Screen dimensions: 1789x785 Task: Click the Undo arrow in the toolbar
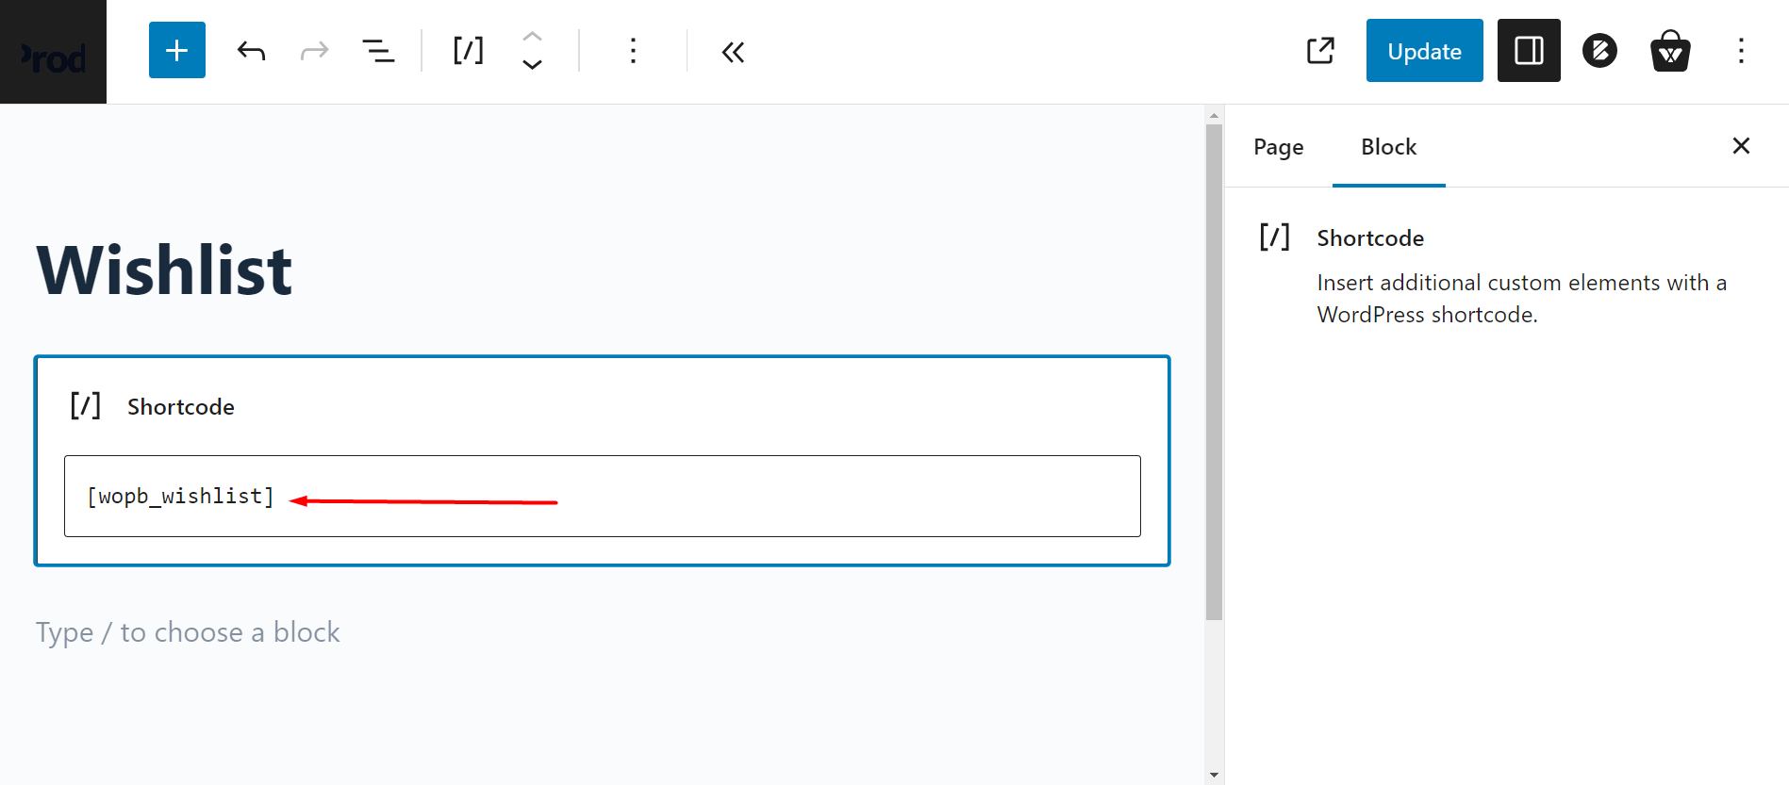coord(251,50)
